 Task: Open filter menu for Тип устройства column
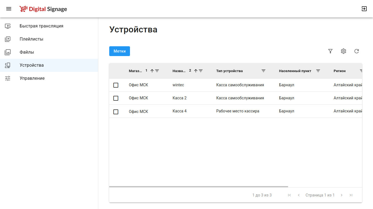point(264,71)
